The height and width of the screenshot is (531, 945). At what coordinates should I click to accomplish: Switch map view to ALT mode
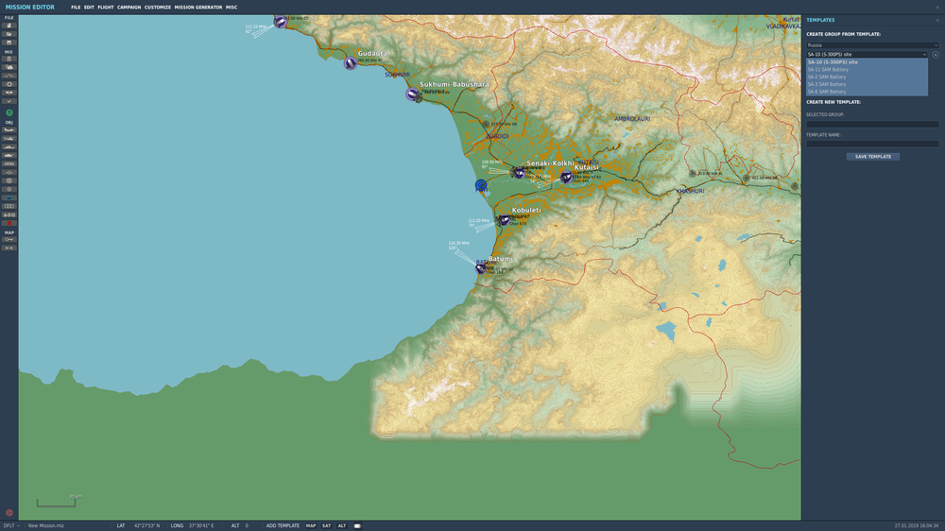342,525
